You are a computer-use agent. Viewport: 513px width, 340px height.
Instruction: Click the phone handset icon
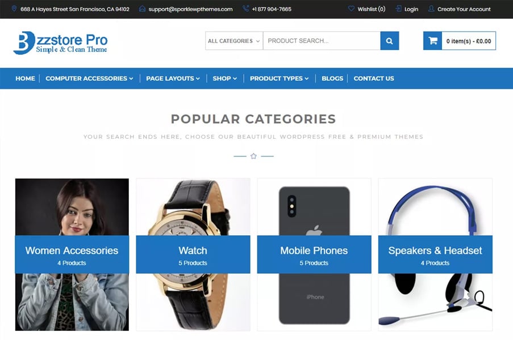(245, 9)
